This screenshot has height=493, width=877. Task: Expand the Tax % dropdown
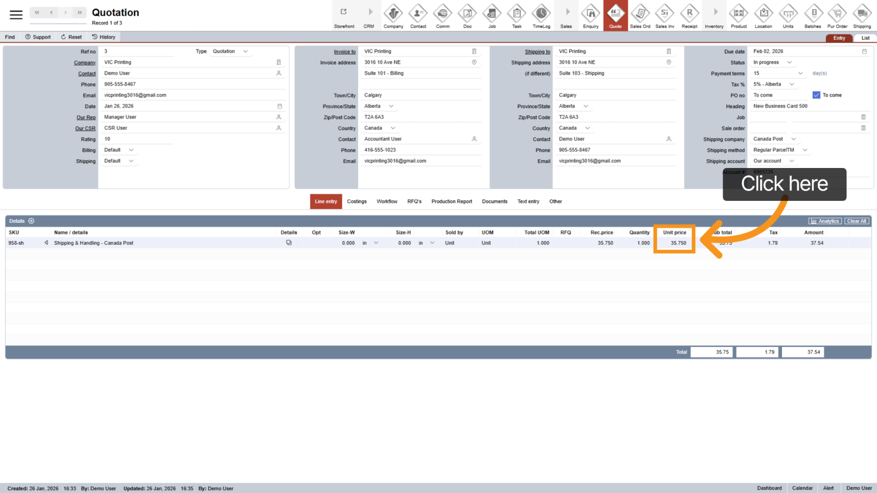pyautogui.click(x=792, y=85)
